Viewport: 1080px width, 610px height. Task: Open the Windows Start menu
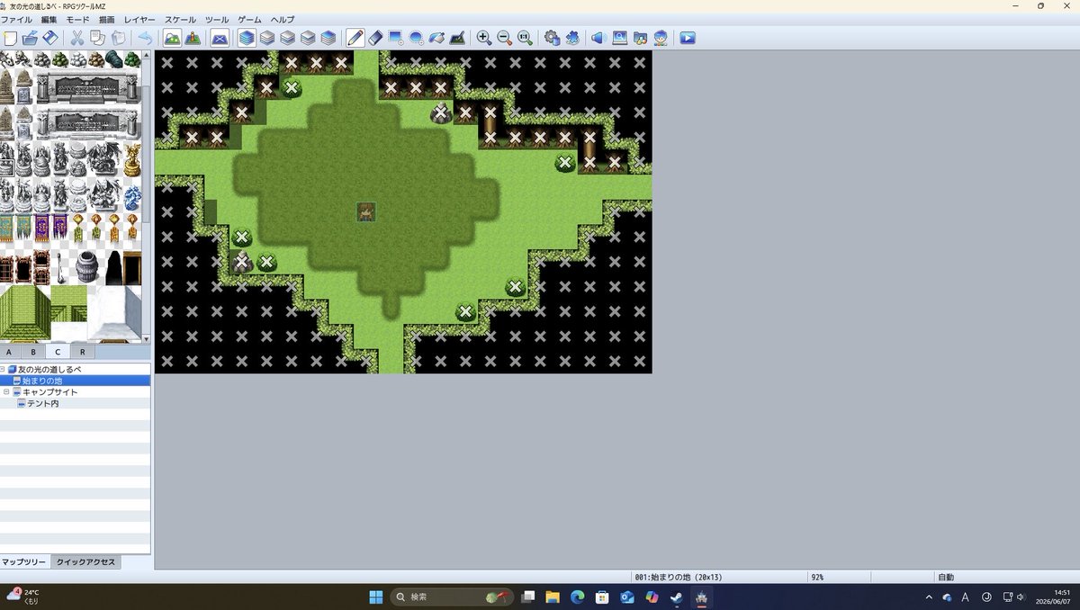pyautogui.click(x=375, y=597)
